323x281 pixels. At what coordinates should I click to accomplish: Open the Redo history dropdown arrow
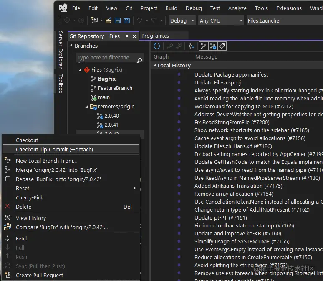click(x=161, y=20)
